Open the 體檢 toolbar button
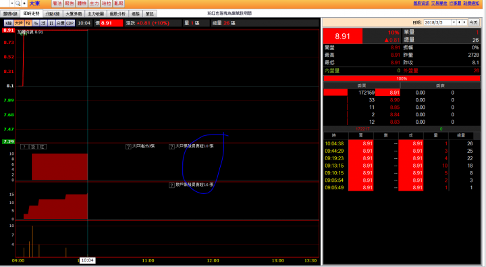 click(x=82, y=3)
